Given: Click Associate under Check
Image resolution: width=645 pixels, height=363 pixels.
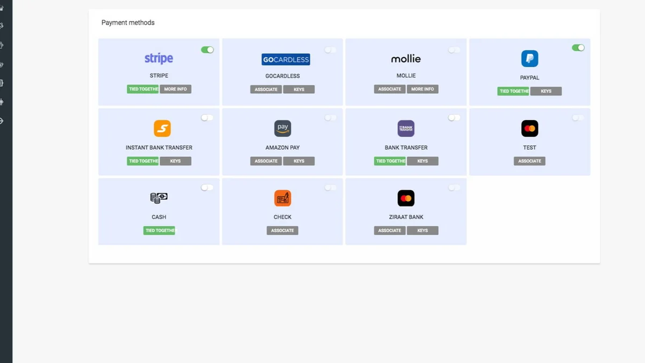Looking at the screenshot, I should [282, 231].
